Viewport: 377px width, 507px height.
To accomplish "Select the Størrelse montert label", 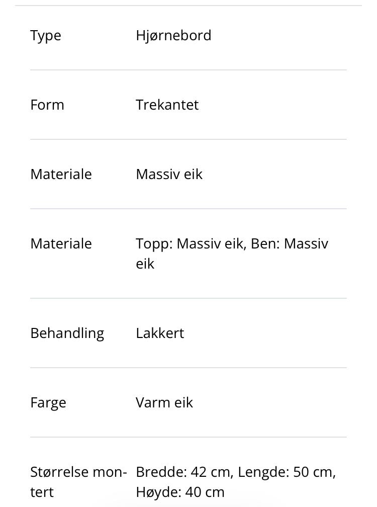I will tap(78, 482).
